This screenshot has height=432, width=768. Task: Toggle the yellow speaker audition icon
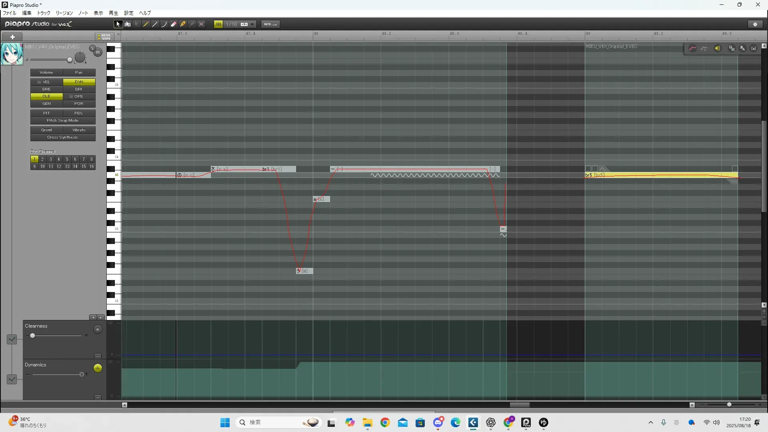click(718, 48)
